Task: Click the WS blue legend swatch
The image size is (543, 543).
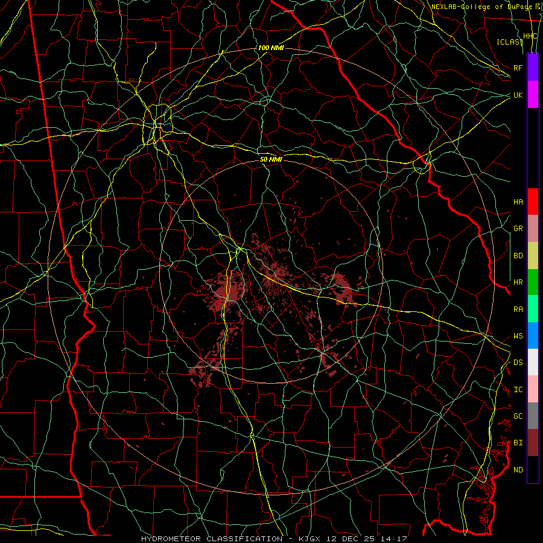Action: point(533,335)
